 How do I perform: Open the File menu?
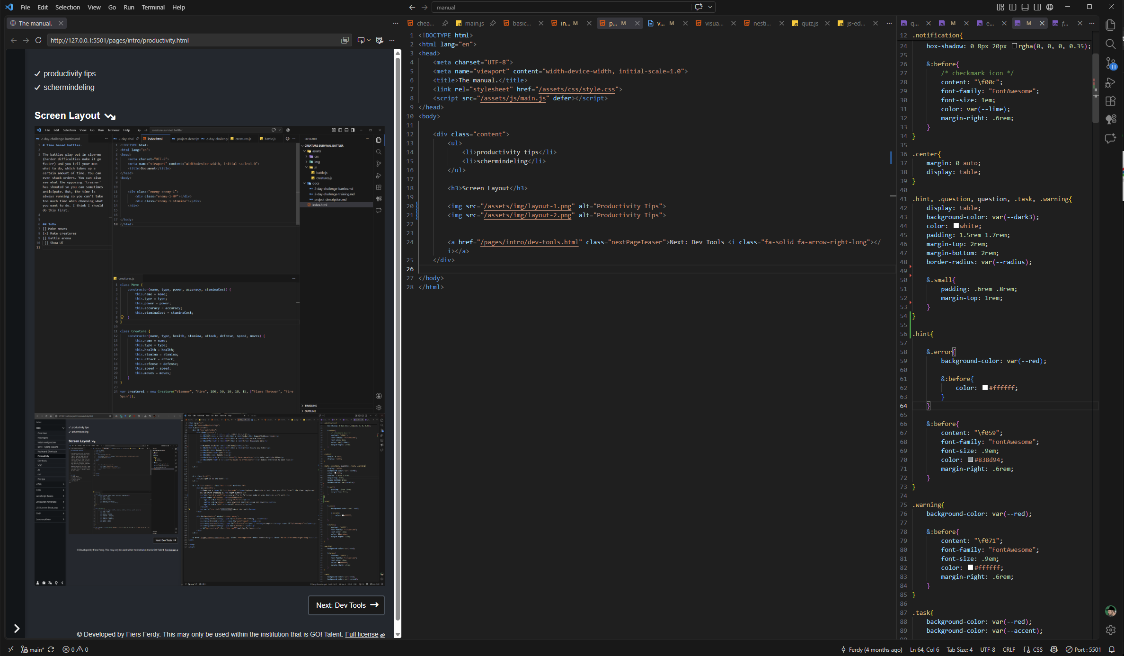[x=26, y=7]
